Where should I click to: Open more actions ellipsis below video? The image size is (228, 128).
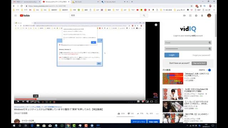(x=157, y=114)
